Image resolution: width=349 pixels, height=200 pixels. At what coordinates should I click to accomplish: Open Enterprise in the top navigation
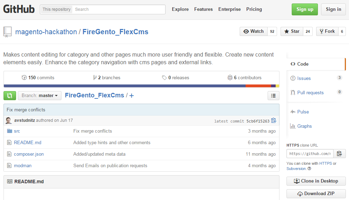tap(230, 9)
